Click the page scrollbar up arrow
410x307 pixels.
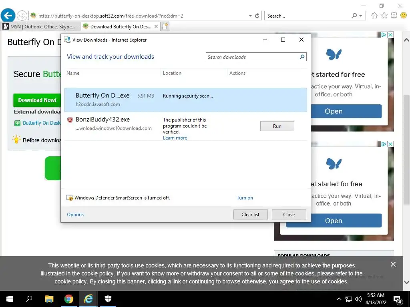(406, 40)
